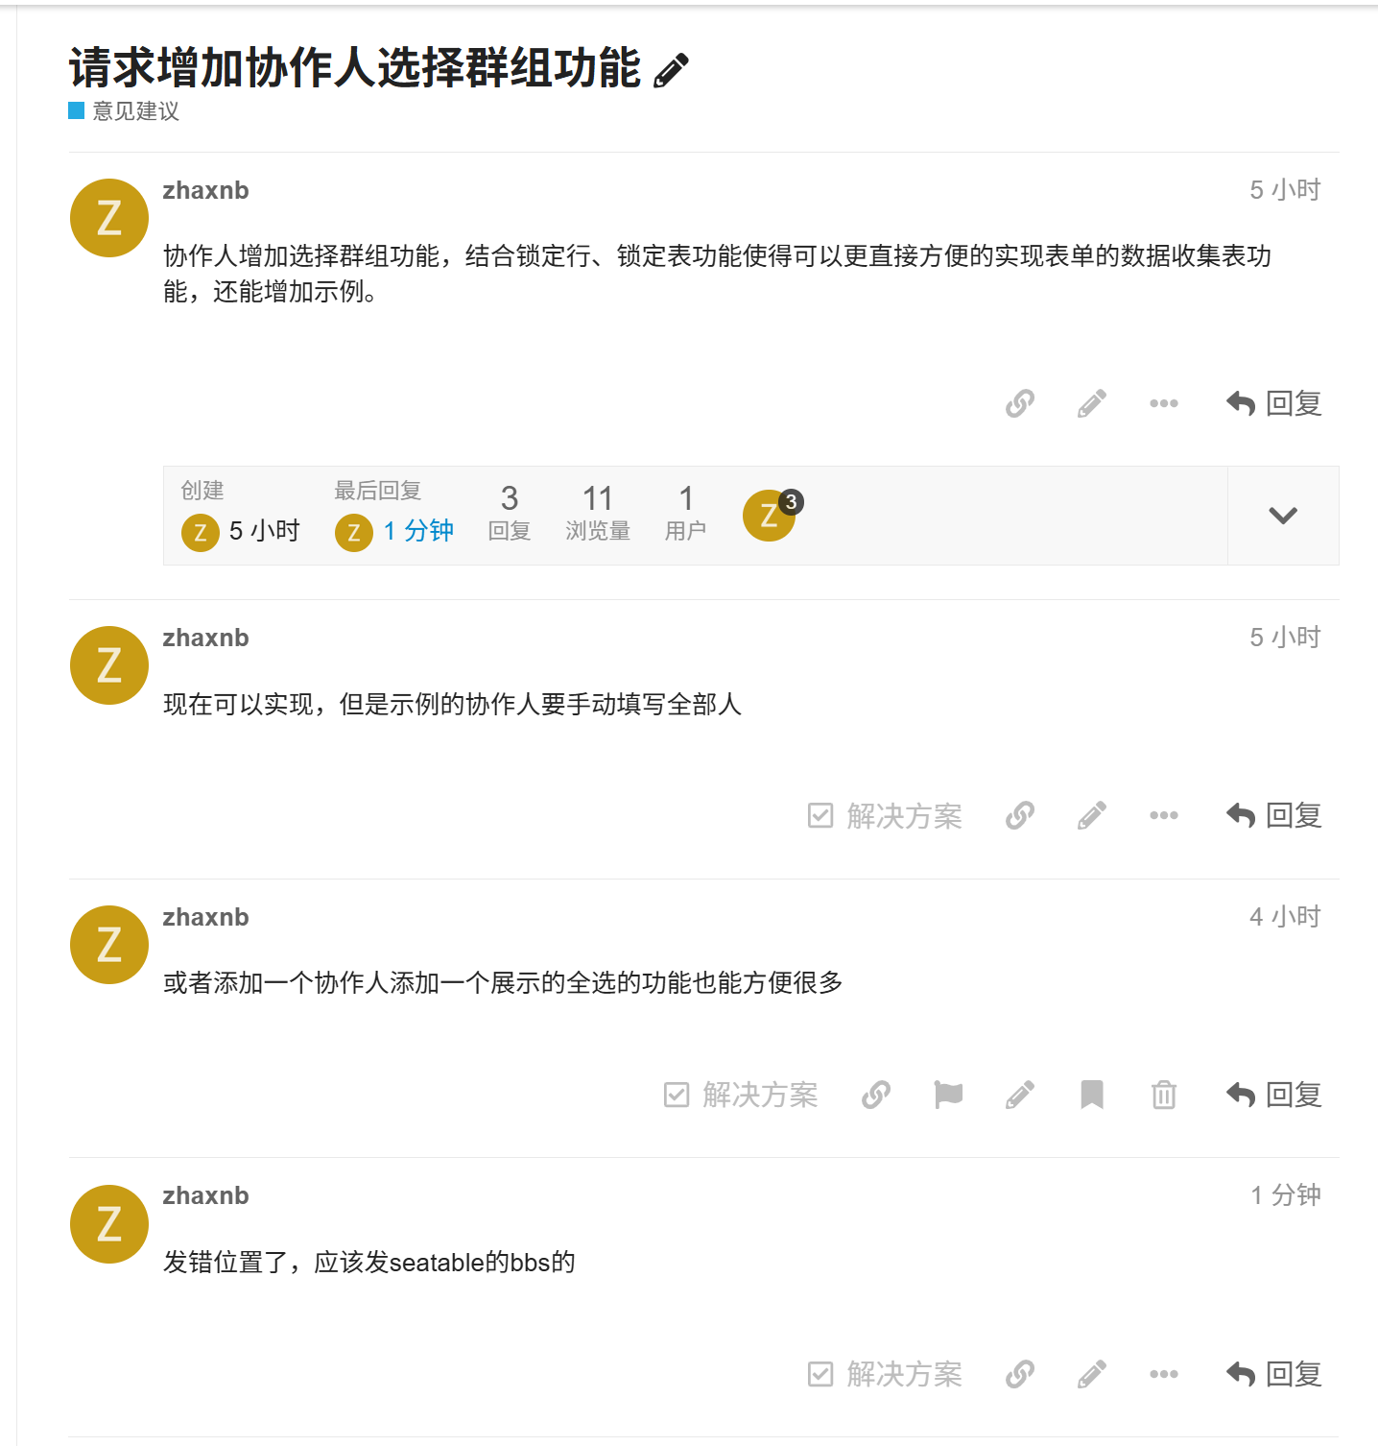Mark the 1 分钟 post as 解决方案
This screenshot has height=1446, width=1378.
885,1374
